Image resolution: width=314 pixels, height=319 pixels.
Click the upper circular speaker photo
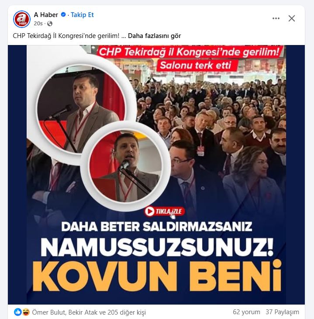point(81,109)
